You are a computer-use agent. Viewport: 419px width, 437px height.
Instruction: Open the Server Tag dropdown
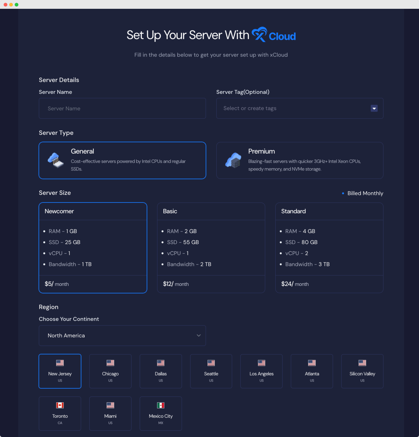[x=374, y=108]
